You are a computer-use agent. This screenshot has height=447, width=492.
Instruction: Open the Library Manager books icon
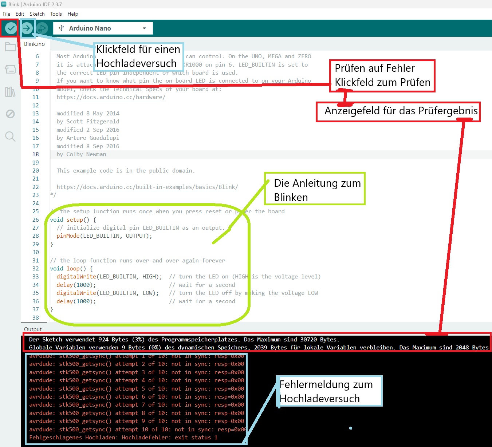click(x=10, y=92)
